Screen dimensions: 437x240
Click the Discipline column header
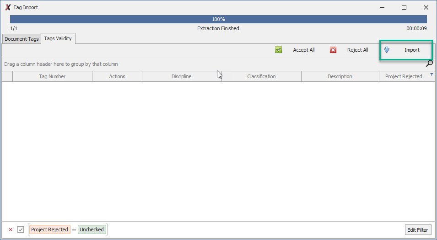point(182,76)
